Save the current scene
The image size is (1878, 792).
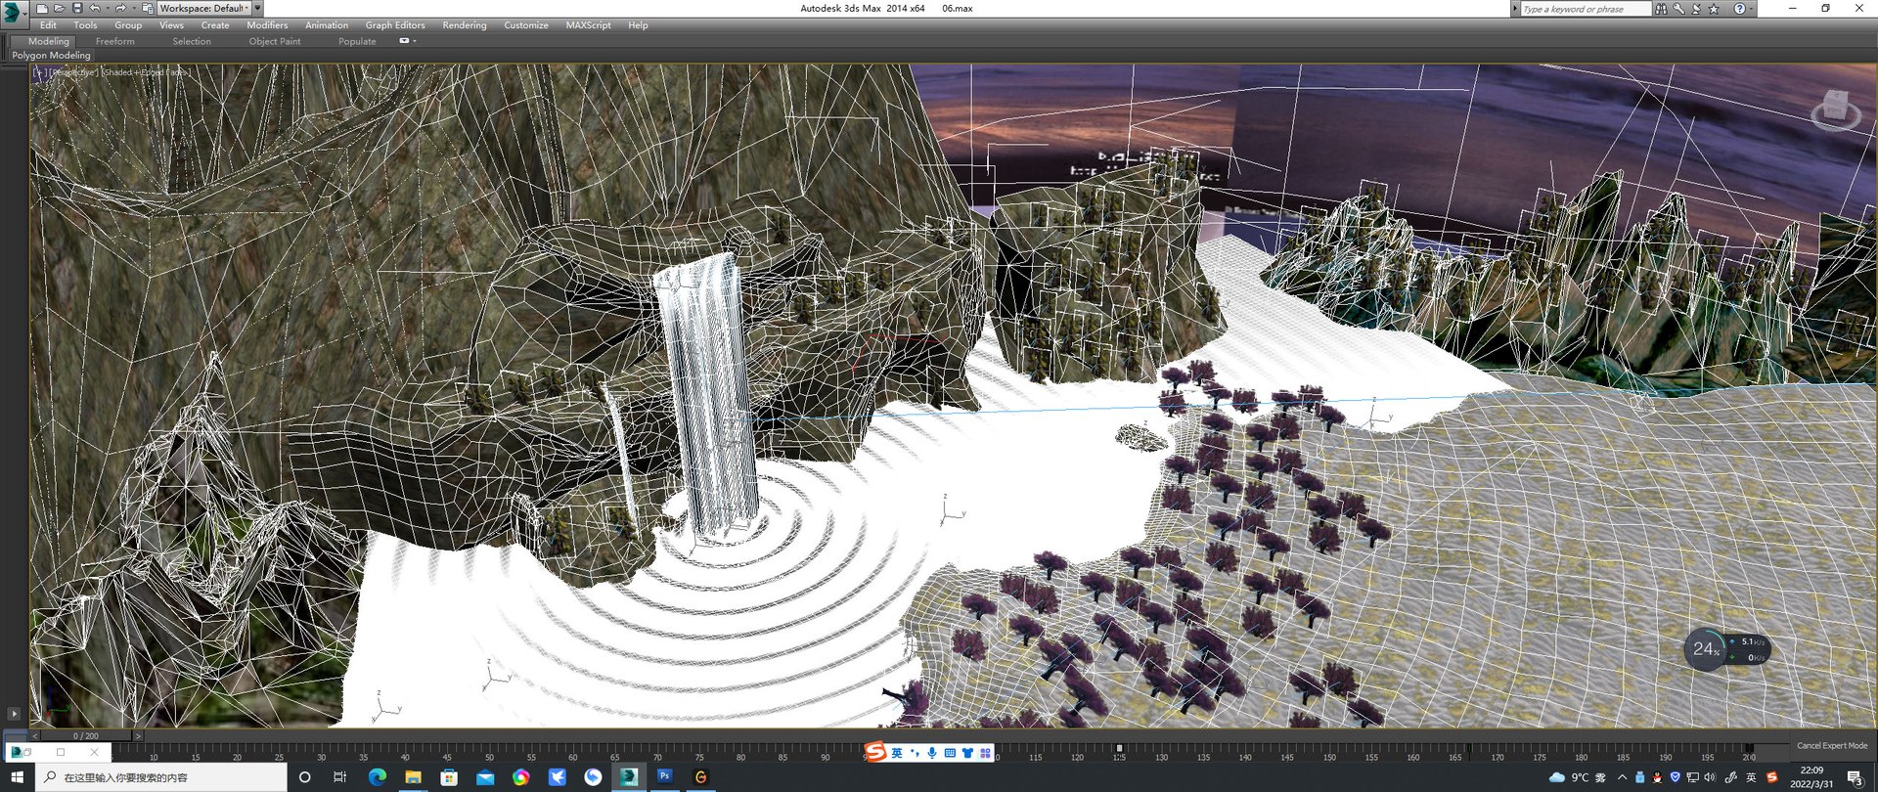click(x=77, y=8)
